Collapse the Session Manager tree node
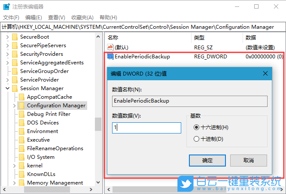This screenshot has height=194, width=286. tap(7, 88)
